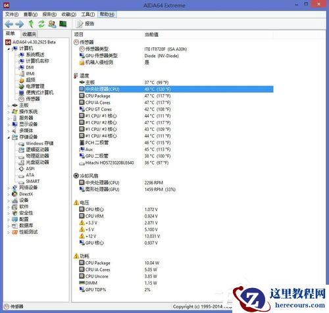Select 超频 in the tree
The height and width of the screenshot is (313, 329).
(x=30, y=80)
